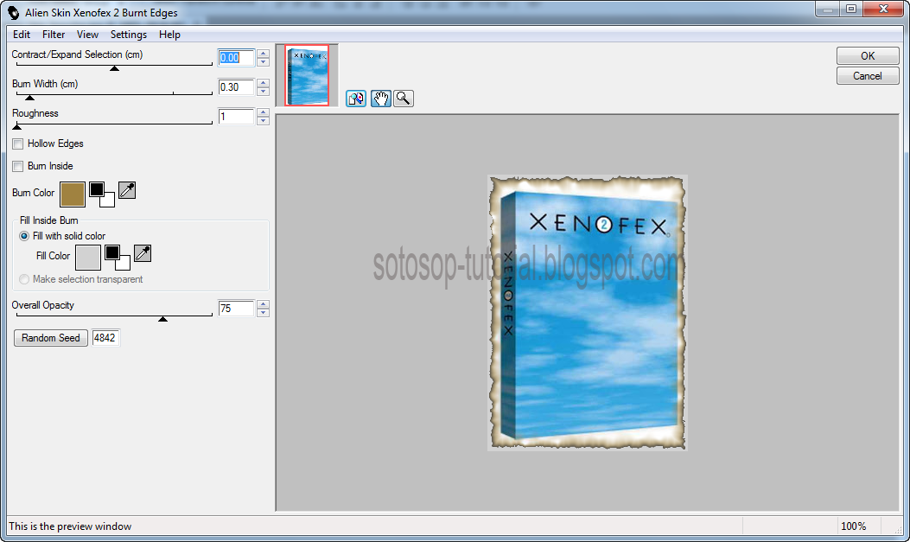Enable the Burn Inside checkbox
910x542 pixels.
click(18, 167)
